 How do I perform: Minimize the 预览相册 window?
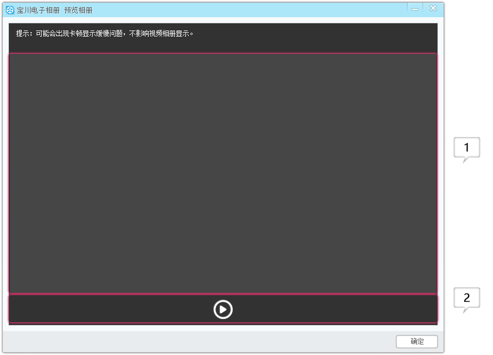[x=415, y=9]
